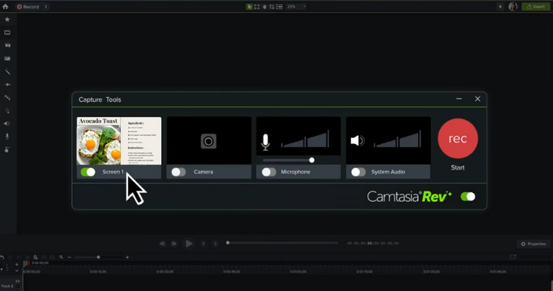Jump to next marker with right chevron
The image size is (553, 291).
click(x=215, y=243)
